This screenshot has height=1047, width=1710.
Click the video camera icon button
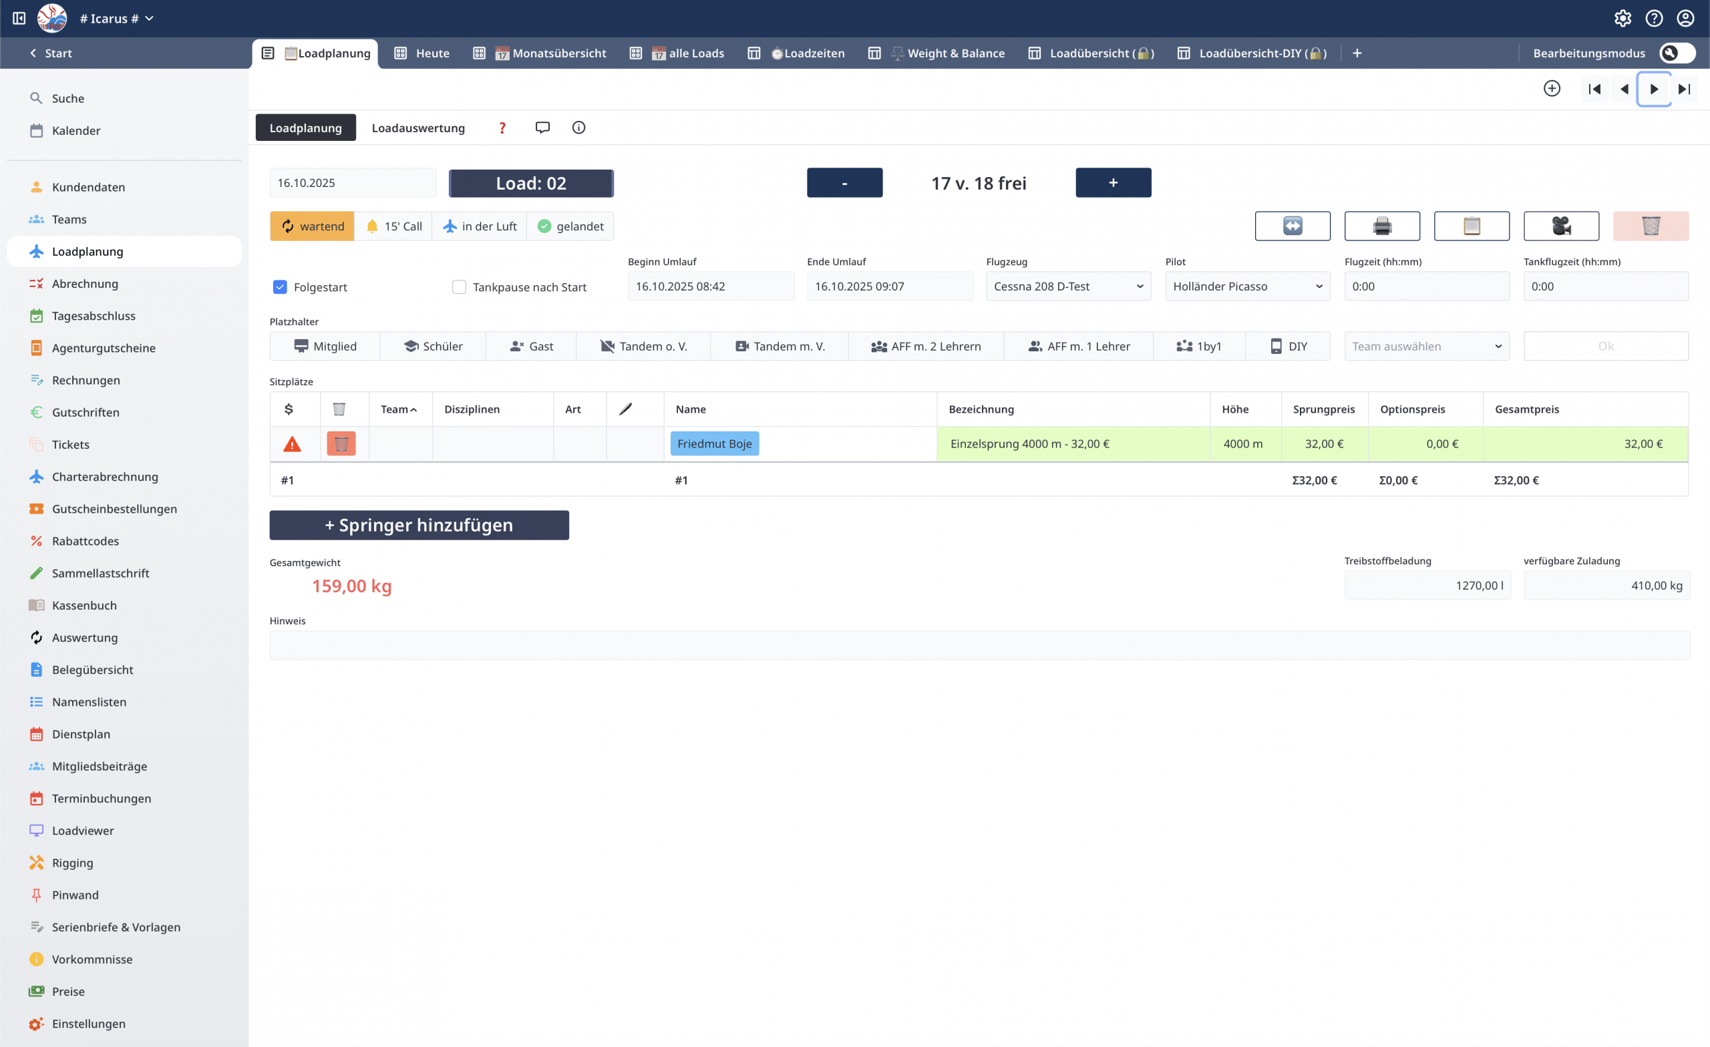(x=1561, y=226)
